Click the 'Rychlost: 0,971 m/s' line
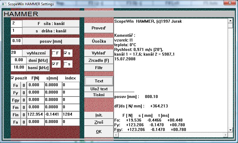238x143 pixels. point(138,50)
